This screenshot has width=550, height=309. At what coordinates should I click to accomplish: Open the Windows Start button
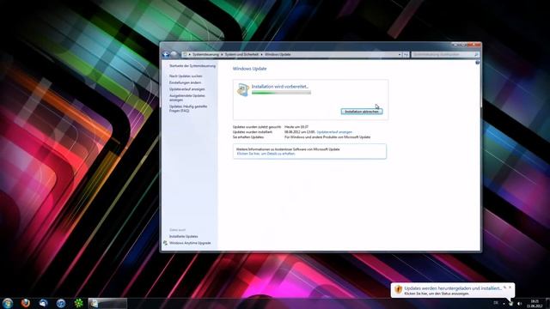[x=8, y=303]
